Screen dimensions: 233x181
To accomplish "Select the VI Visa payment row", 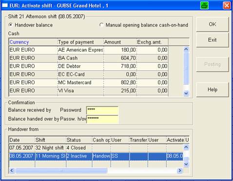I will [89, 90].
